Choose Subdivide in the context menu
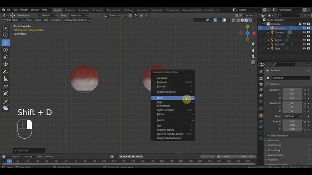The height and width of the screenshot is (175, 312). coord(173,78)
